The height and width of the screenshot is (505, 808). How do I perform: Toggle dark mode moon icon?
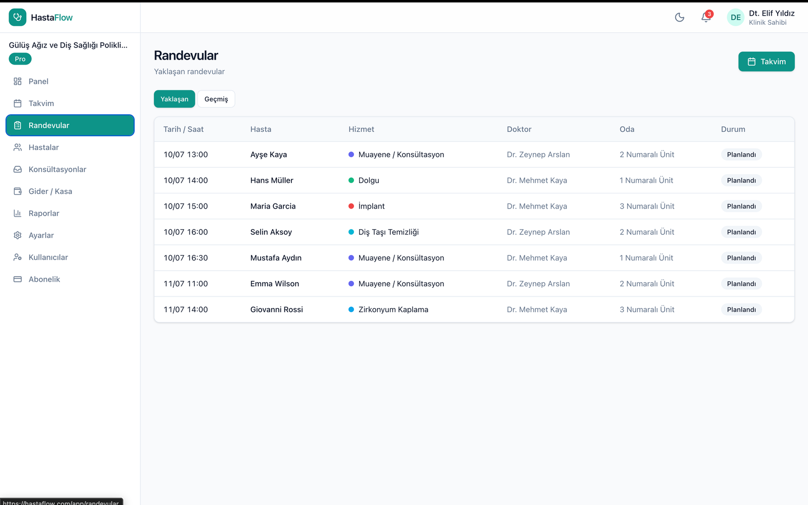tap(679, 18)
